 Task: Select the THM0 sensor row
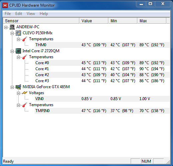click(x=102, y=45)
